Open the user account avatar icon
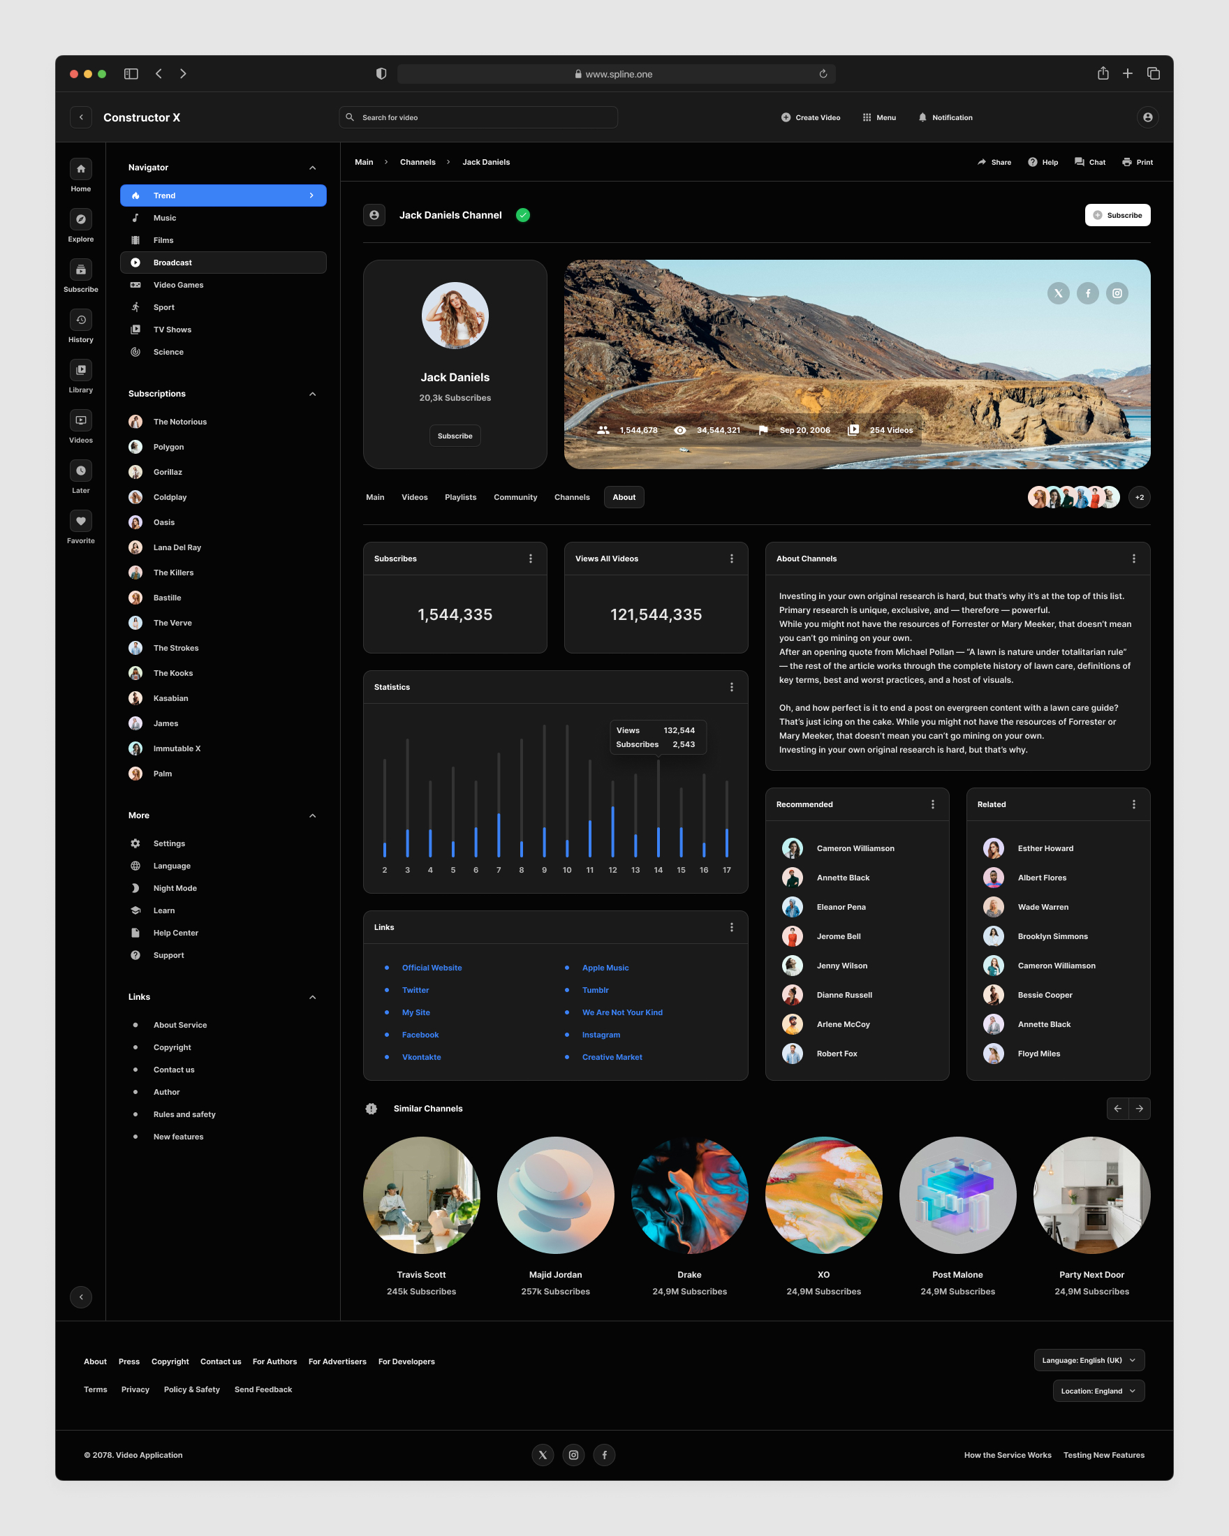1229x1536 pixels. 1147,117
